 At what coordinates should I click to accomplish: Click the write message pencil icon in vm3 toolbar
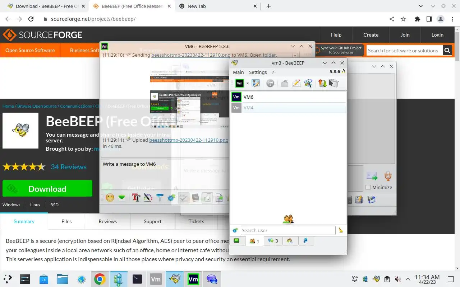[296, 83]
